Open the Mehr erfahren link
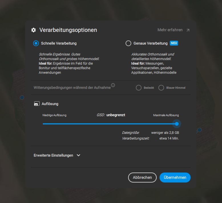The height and width of the screenshot is (203, 222). 170,30
